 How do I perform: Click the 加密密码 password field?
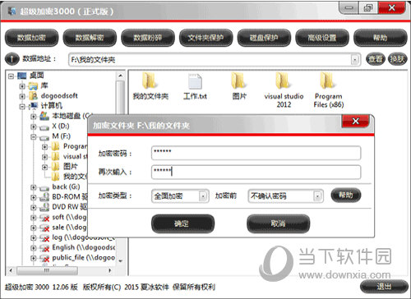point(256,153)
